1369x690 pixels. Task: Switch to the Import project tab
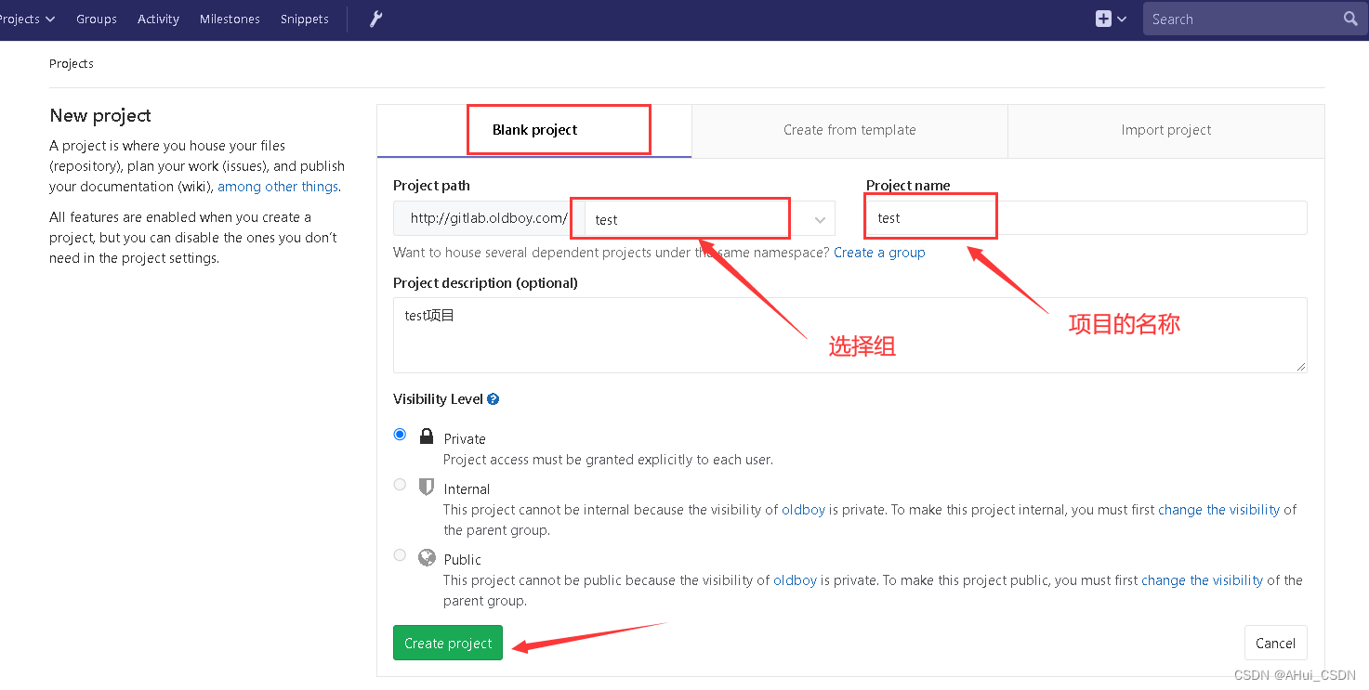pyautogui.click(x=1166, y=130)
